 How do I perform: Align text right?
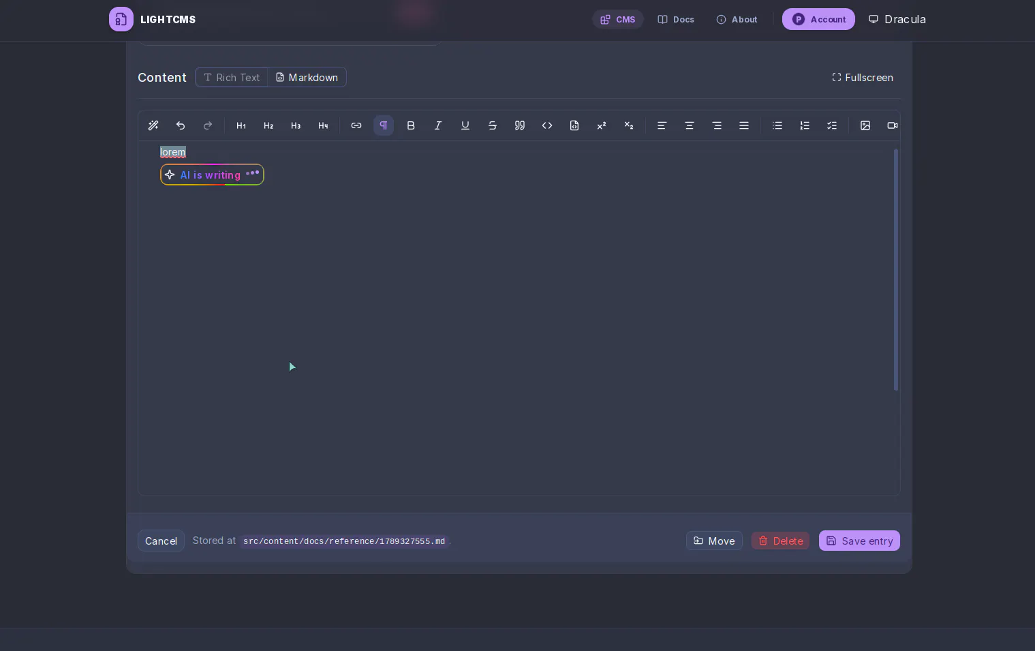point(717,125)
